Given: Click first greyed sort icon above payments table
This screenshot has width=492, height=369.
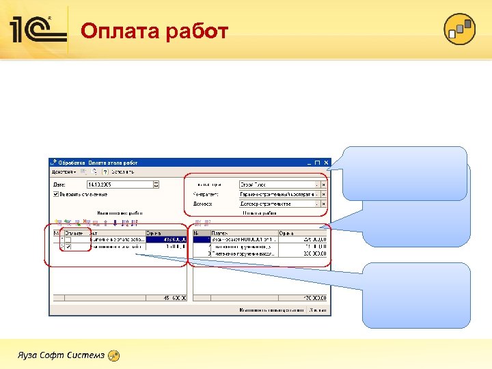Looking at the screenshot, I should point(197,223).
